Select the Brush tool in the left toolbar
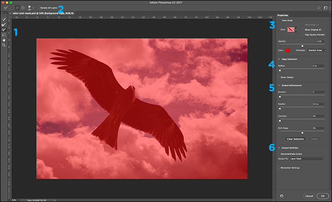Image resolution: width=332 pixels, height=202 pixels. [x=4, y=30]
